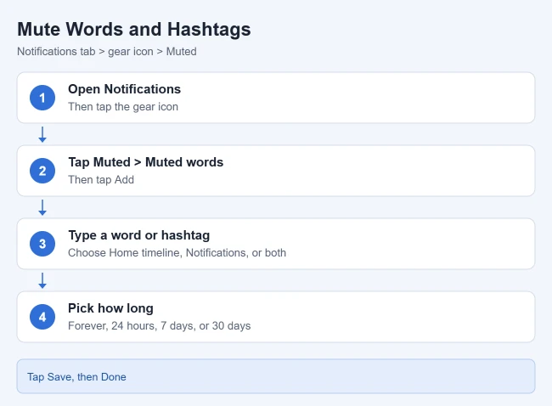This screenshot has height=406, width=552.
Task: Click the 'Tap Save, then Done' note
Action: 276,376
